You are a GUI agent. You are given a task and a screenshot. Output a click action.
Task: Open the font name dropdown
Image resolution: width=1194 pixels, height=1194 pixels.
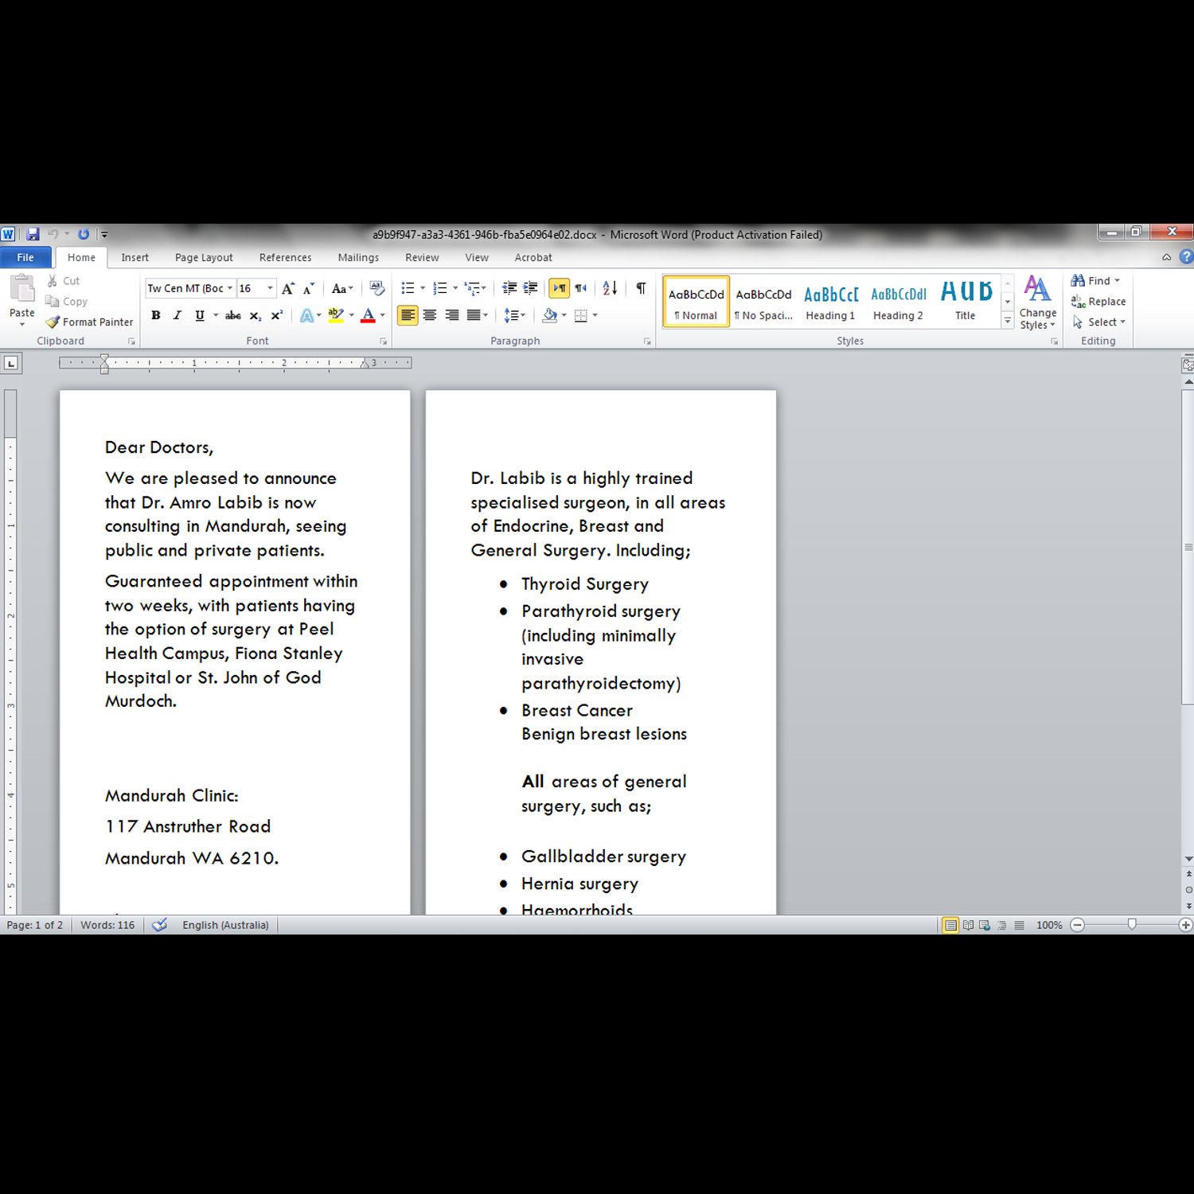(x=230, y=288)
